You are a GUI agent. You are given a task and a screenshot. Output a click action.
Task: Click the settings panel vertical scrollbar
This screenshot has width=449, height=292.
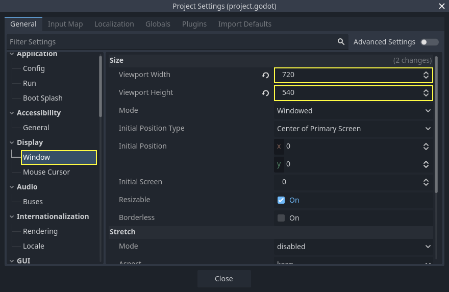tap(436, 123)
